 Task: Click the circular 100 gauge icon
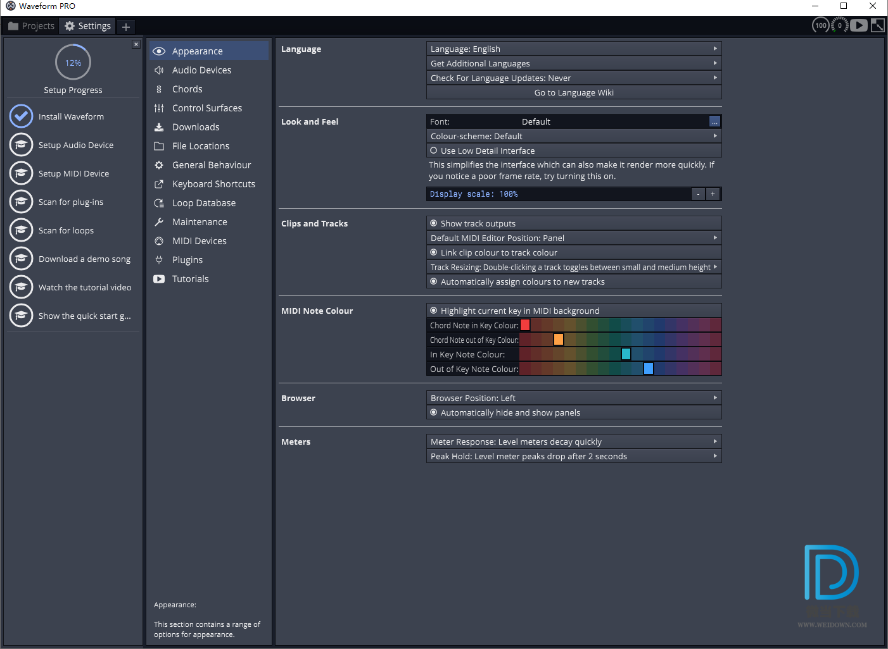tap(821, 25)
